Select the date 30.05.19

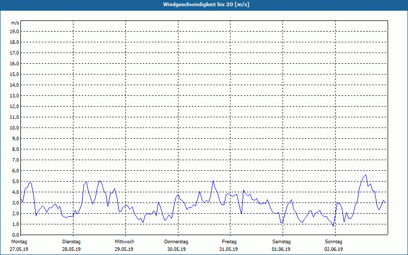tap(176, 249)
